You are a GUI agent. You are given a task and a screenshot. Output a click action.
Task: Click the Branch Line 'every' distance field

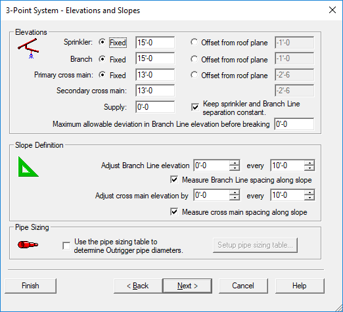click(x=287, y=166)
